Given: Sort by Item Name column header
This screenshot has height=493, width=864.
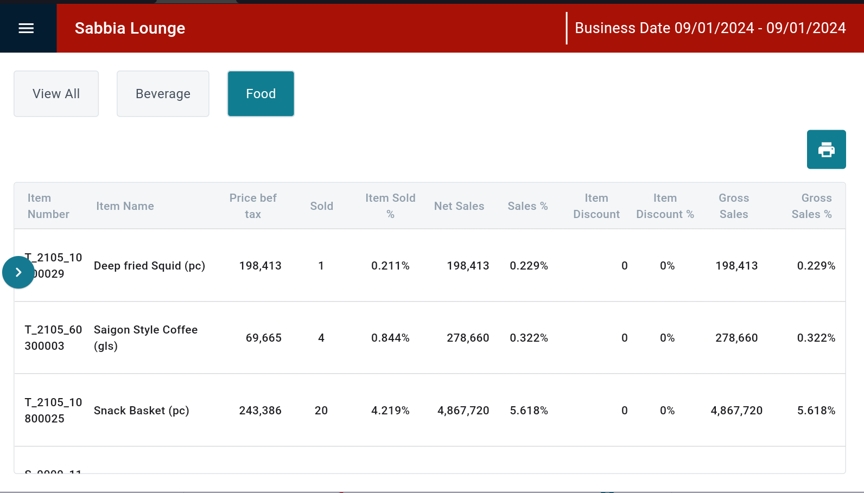Looking at the screenshot, I should 125,206.
